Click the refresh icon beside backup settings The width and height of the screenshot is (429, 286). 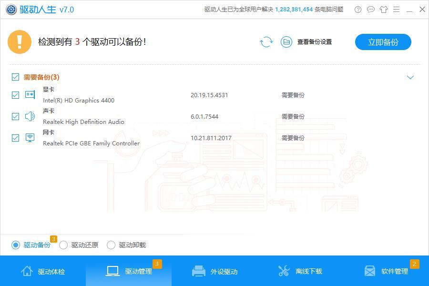pyautogui.click(x=266, y=42)
